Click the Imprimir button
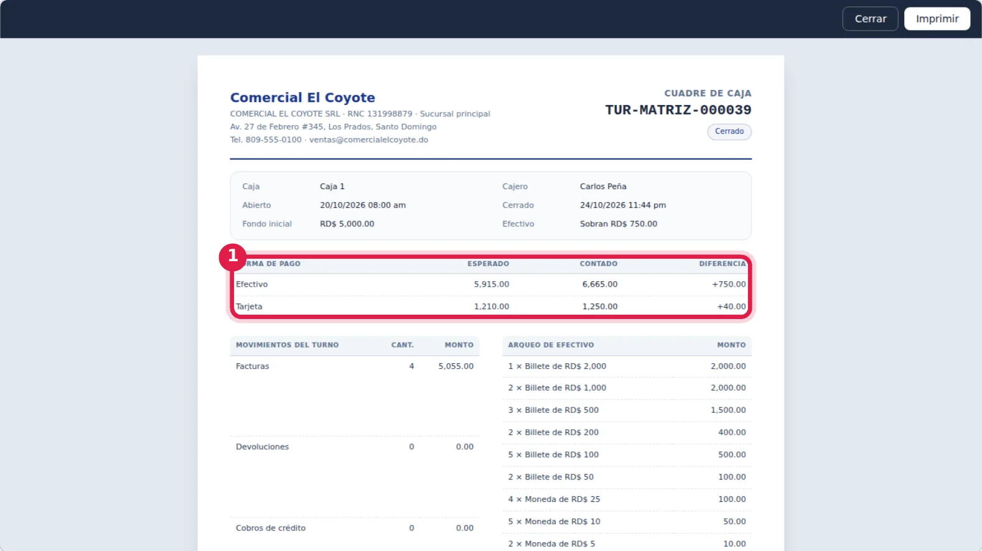982x551 pixels. click(937, 19)
